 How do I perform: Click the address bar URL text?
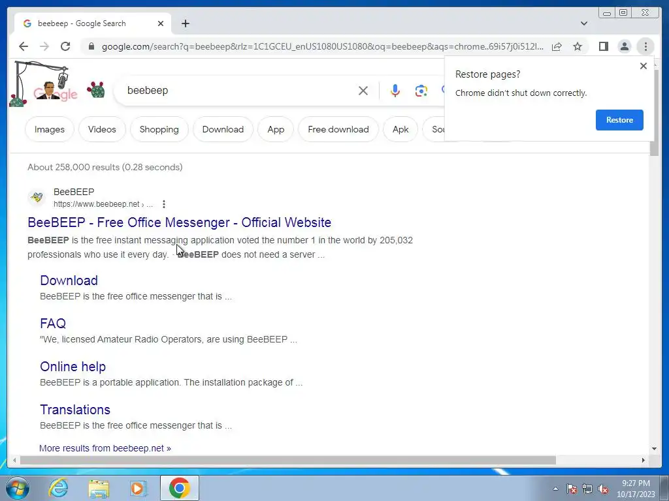323,46
